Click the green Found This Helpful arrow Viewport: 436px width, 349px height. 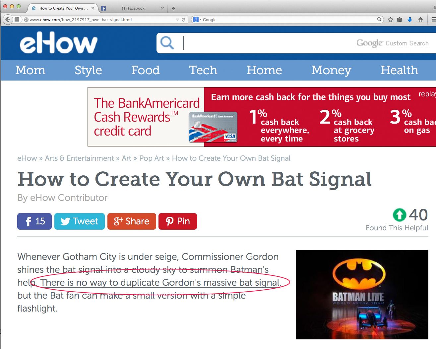[x=400, y=215]
